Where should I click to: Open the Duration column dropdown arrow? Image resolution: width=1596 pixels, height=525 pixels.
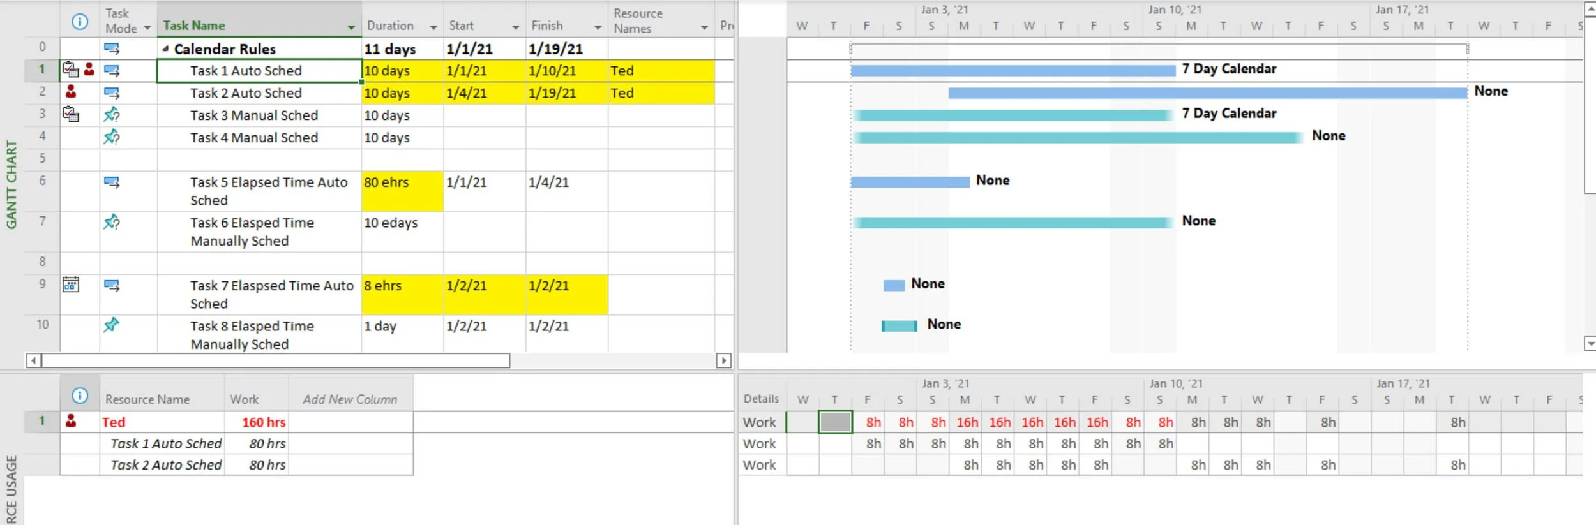point(433,27)
